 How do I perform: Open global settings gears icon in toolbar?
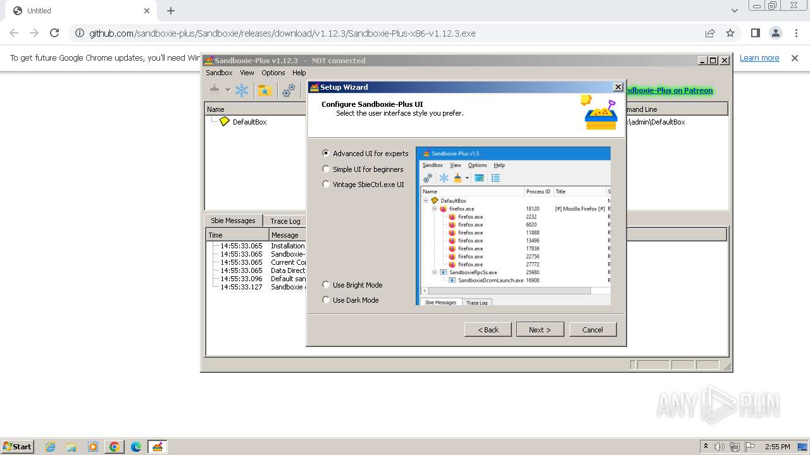pyautogui.click(x=289, y=90)
